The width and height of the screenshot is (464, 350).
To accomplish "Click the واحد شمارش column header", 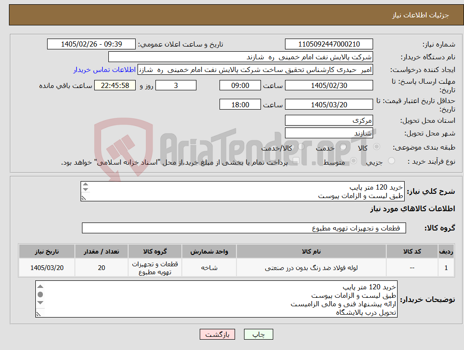I will [x=209, y=251].
